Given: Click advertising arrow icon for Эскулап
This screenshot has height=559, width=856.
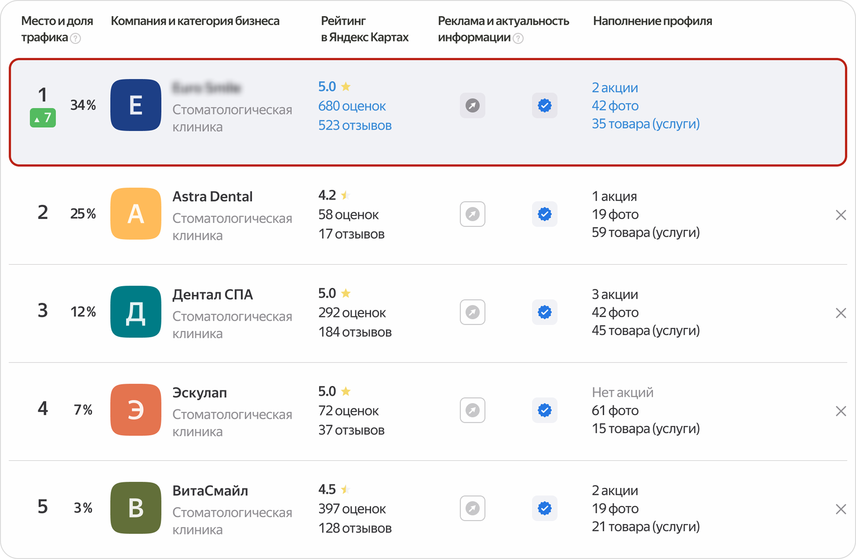Looking at the screenshot, I should coord(472,410).
